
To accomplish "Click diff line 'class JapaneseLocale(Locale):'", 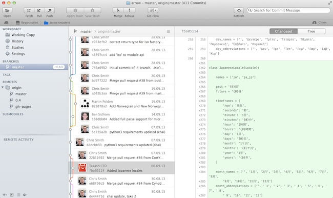I will tap(234, 68).
